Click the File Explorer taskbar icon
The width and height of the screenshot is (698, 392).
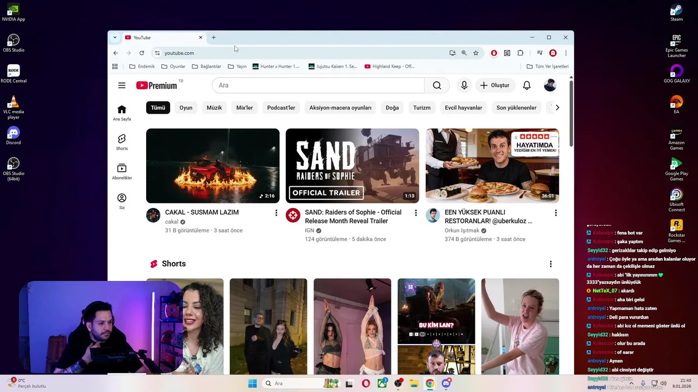pyautogui.click(x=414, y=383)
